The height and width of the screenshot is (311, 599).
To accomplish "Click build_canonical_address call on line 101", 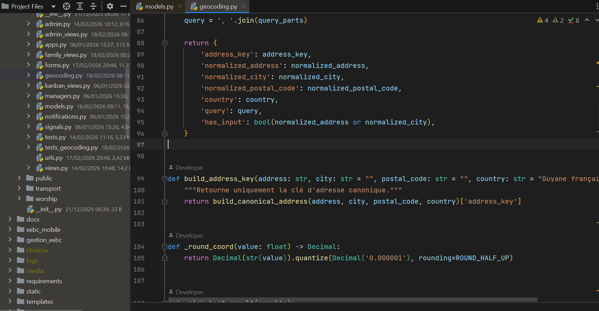I will (260, 201).
